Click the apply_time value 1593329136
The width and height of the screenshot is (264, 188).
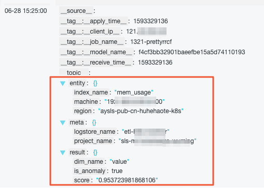(150, 21)
